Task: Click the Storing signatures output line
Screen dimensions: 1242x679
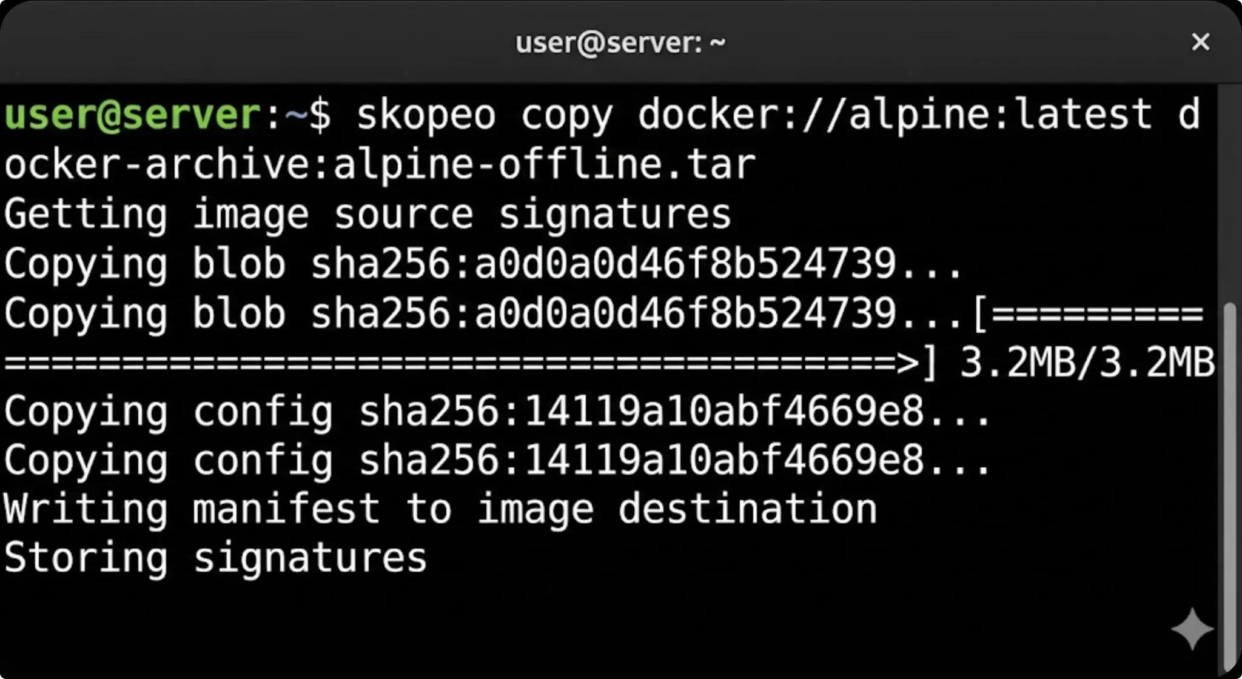Action: [215, 558]
